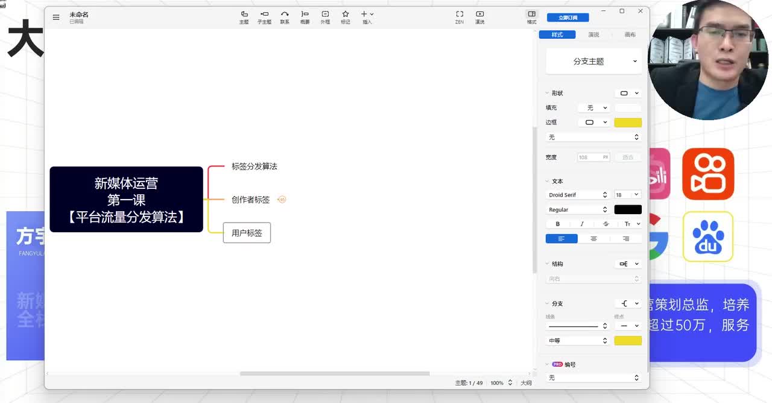Image resolution: width=772 pixels, height=403 pixels.
Task: Toggle the 格式 (format) panel
Action: point(531,17)
